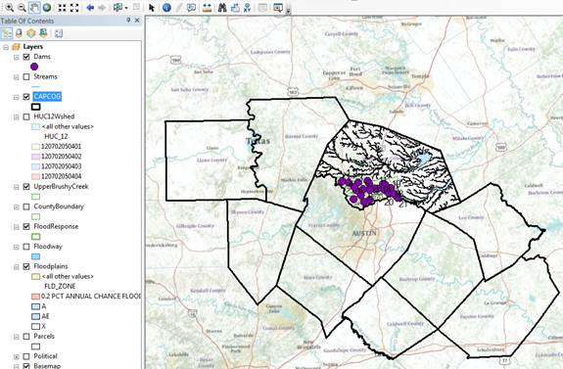Close the Table Of Contents panel
Viewport: 563px width, 369px height.
point(137,21)
